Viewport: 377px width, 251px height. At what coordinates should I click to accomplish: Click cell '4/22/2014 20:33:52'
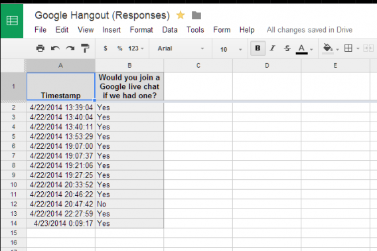(x=61, y=185)
